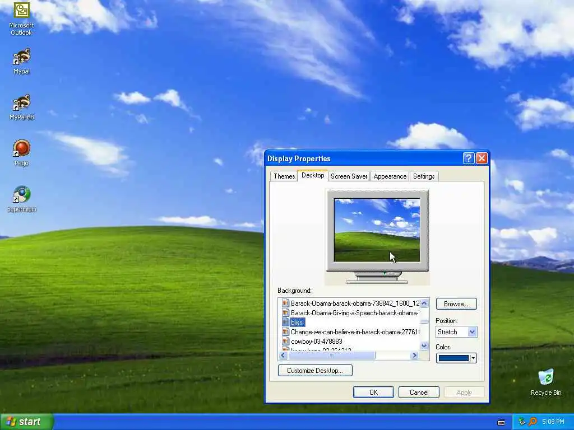
Task: Click background list scroll down arrow
Action: point(424,345)
